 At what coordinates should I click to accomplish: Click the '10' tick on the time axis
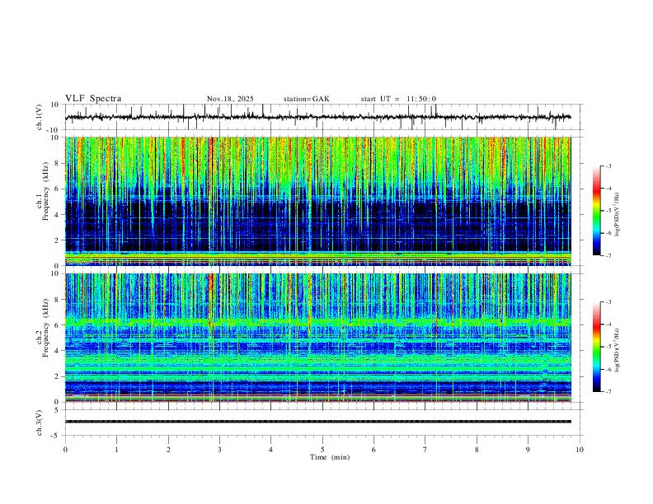580,450
